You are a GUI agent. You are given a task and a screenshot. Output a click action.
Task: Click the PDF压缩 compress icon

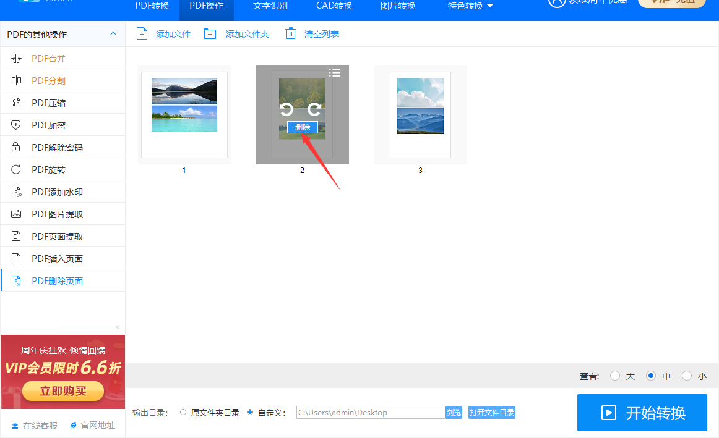coord(16,103)
